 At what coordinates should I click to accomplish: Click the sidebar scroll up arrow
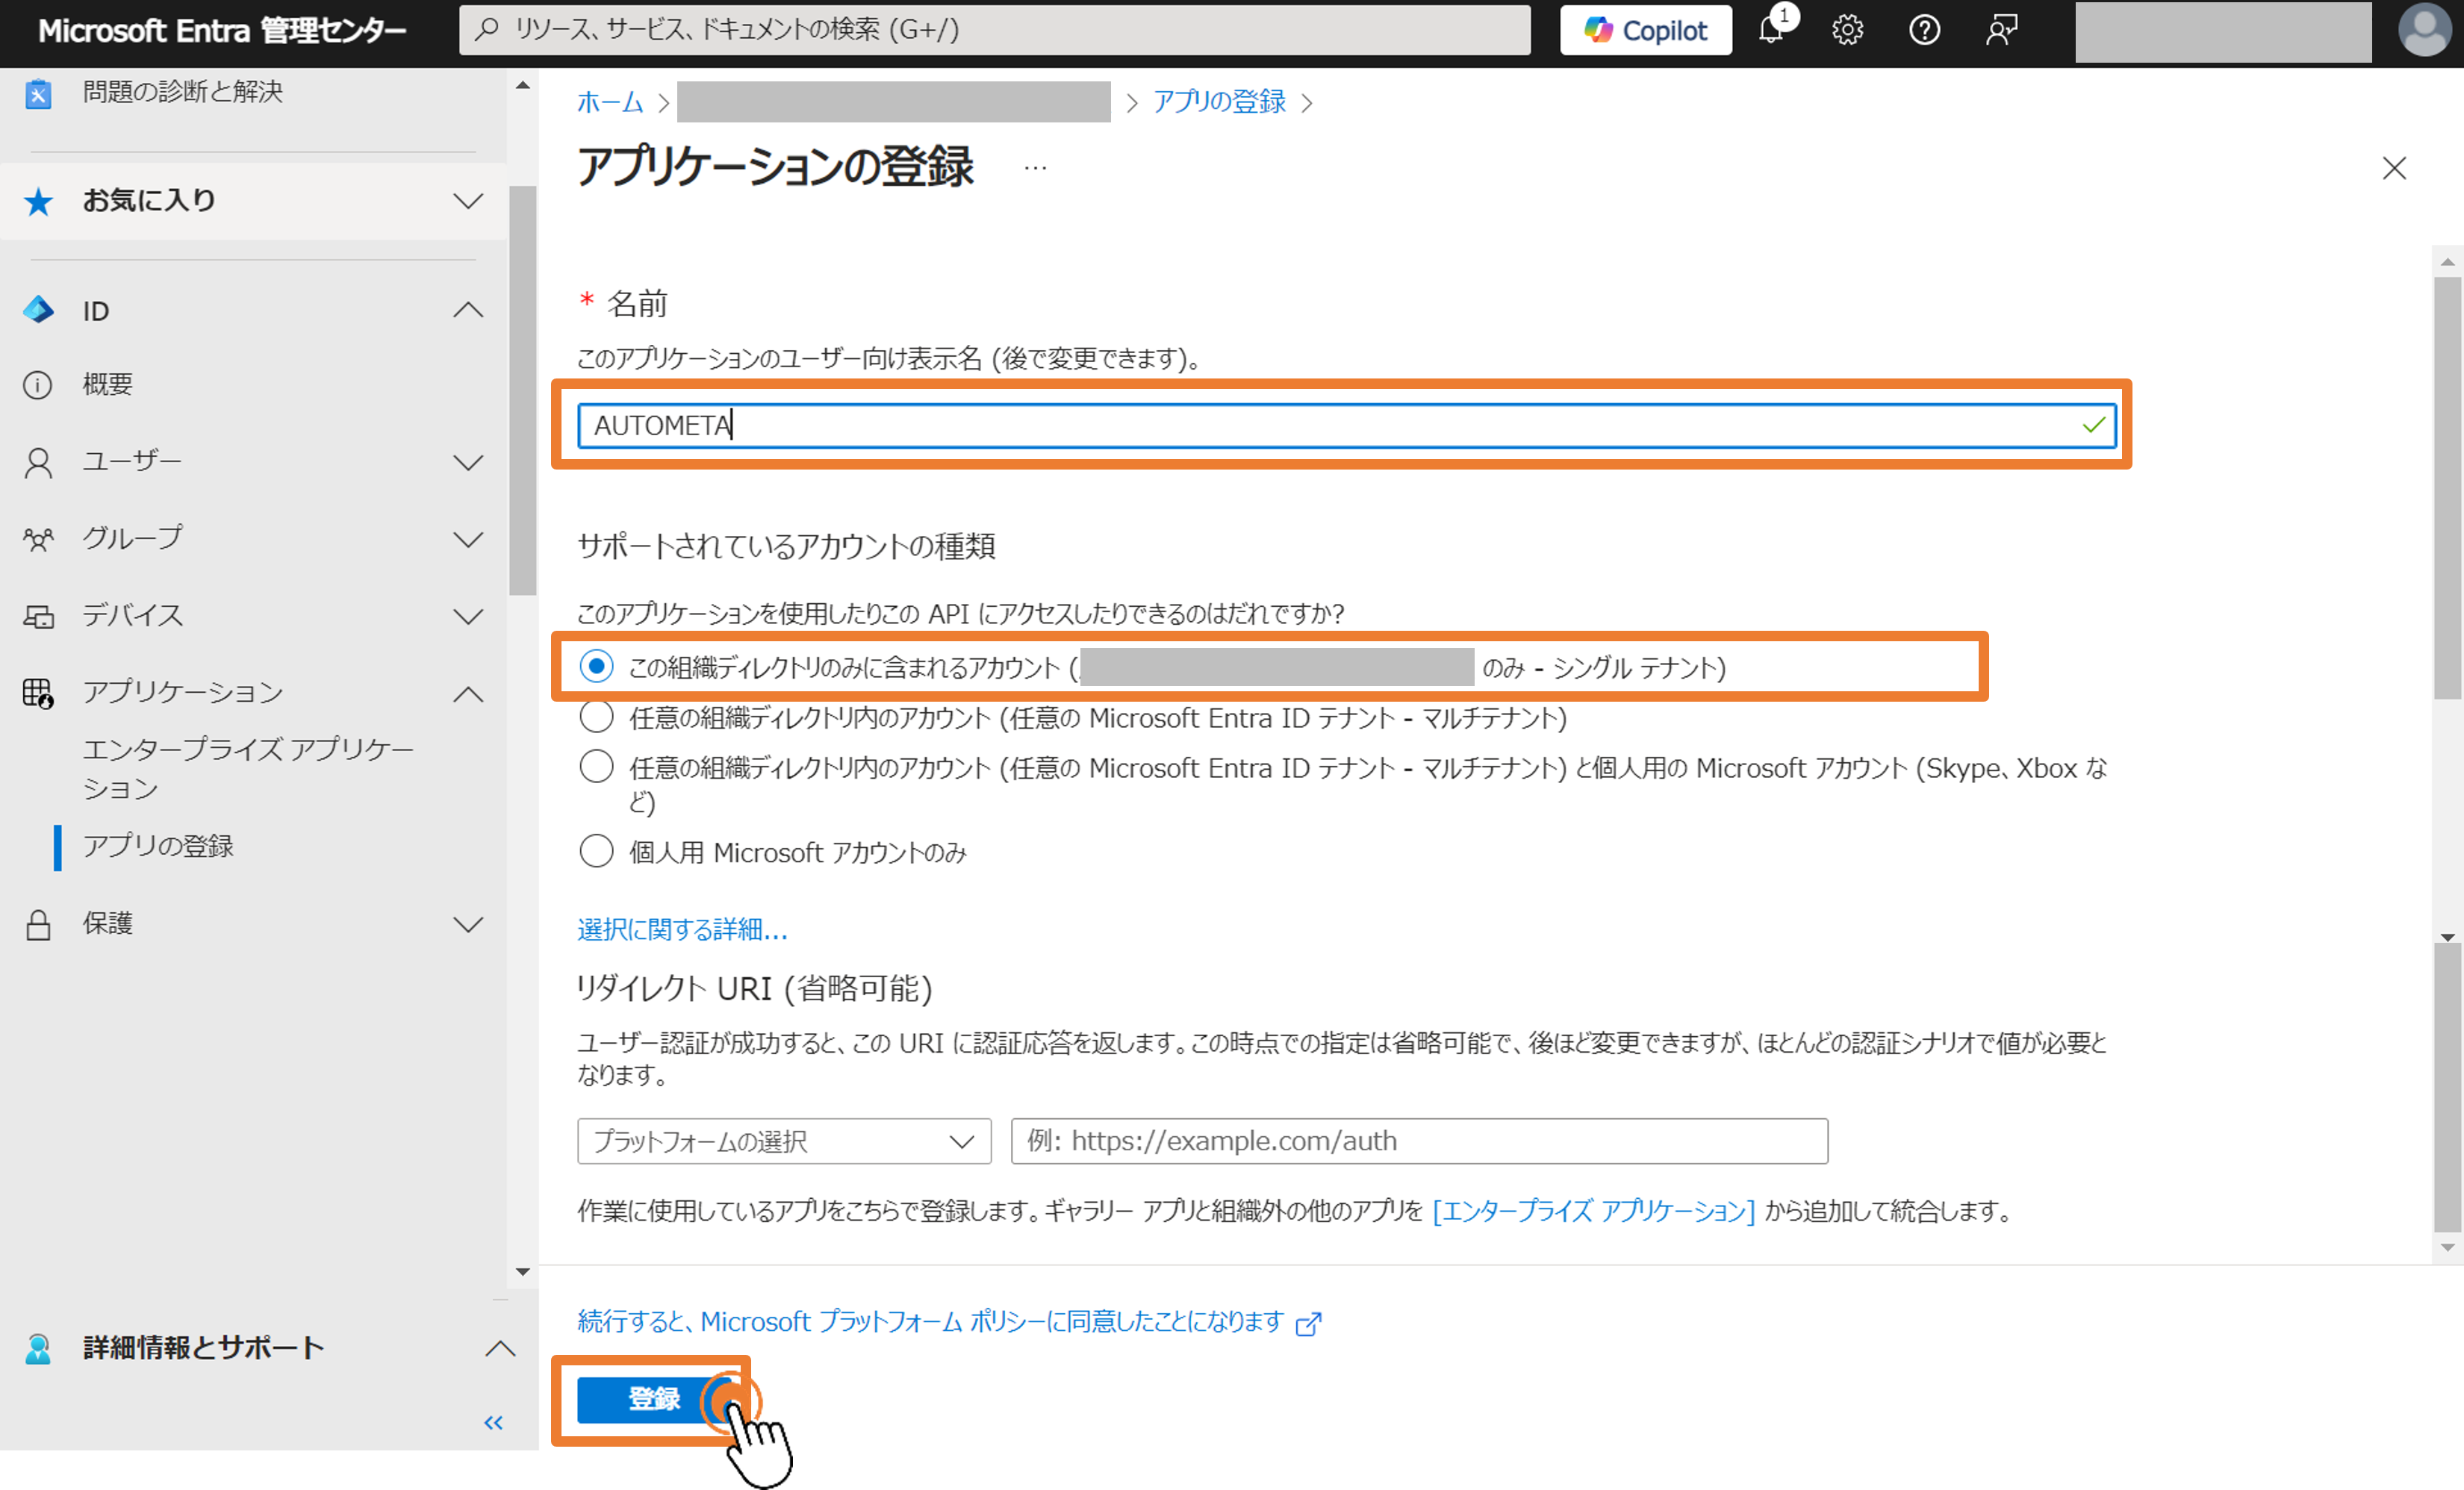tap(522, 86)
